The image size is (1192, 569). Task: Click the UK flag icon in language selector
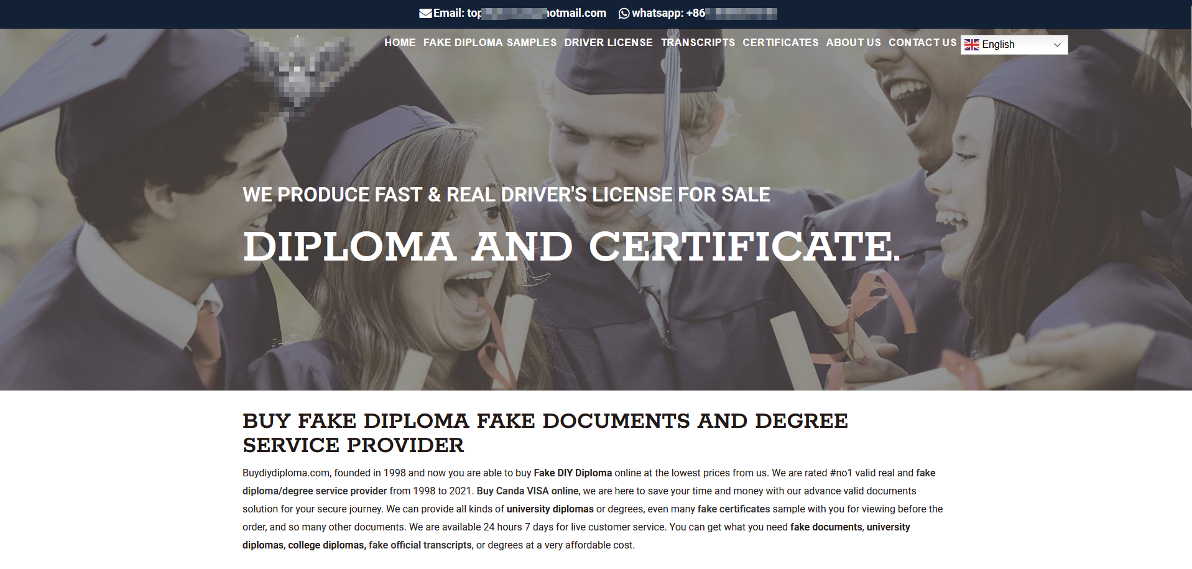click(971, 44)
